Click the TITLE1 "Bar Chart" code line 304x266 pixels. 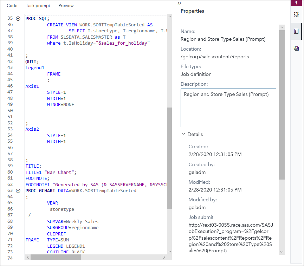(51, 173)
